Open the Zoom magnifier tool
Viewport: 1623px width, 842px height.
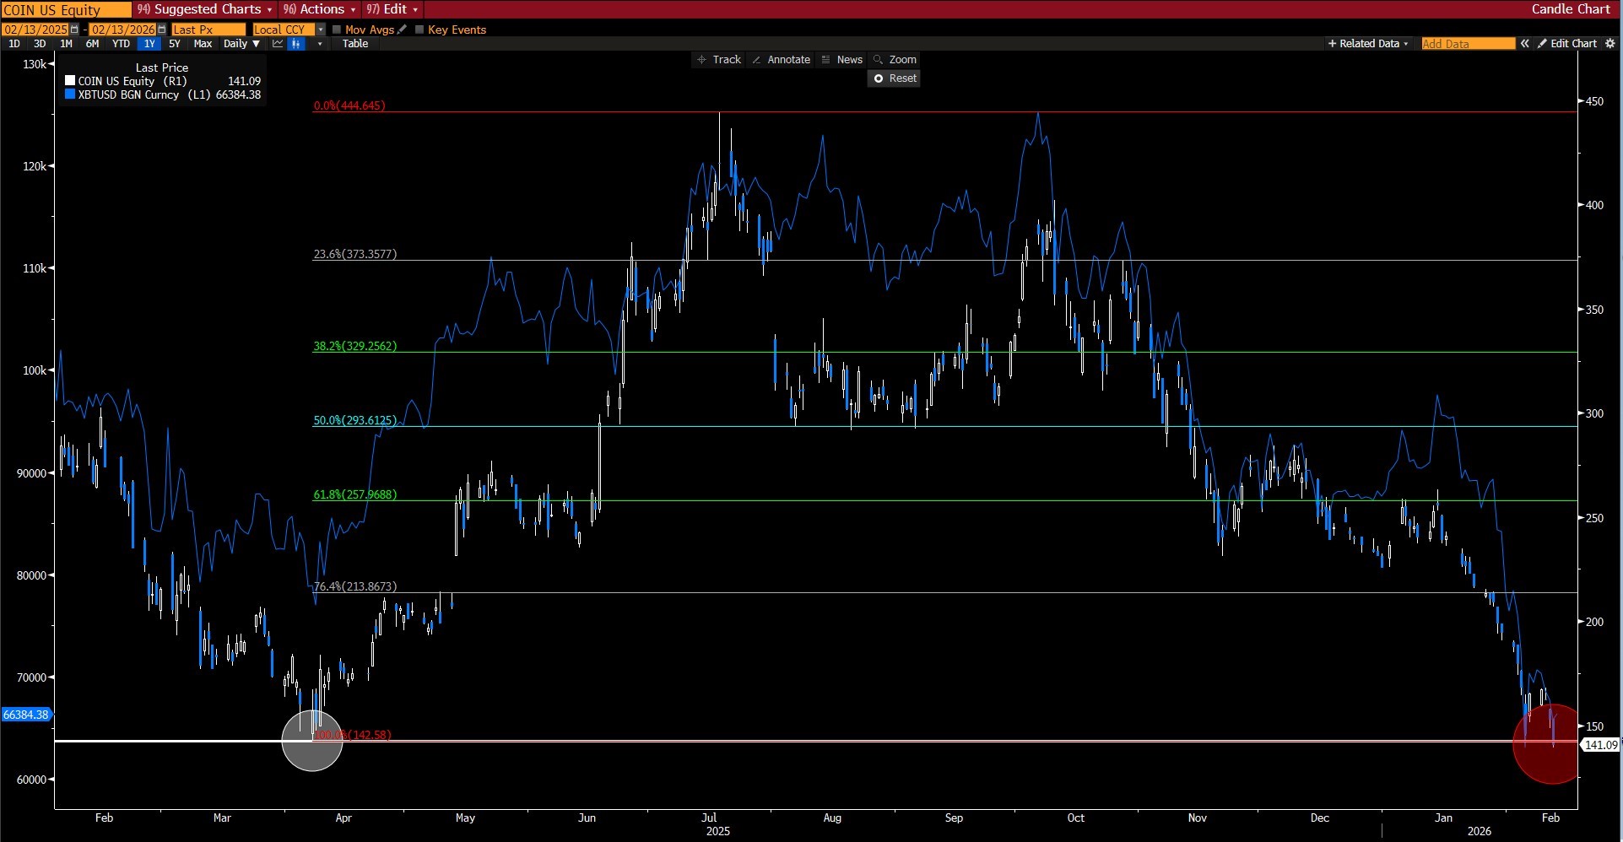click(x=895, y=60)
